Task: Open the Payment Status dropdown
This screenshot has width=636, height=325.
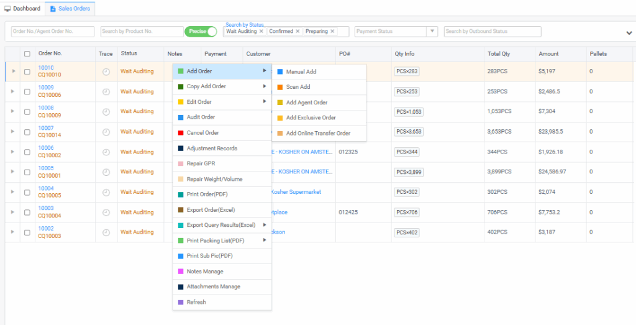Action: (432, 31)
